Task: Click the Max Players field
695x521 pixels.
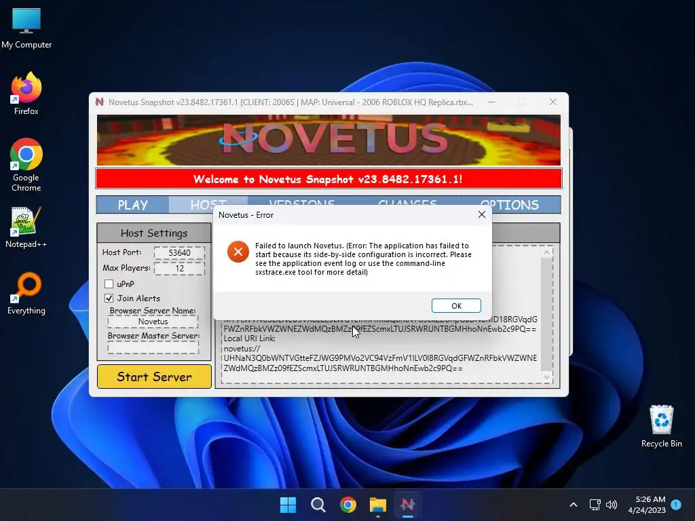Action: click(x=179, y=269)
